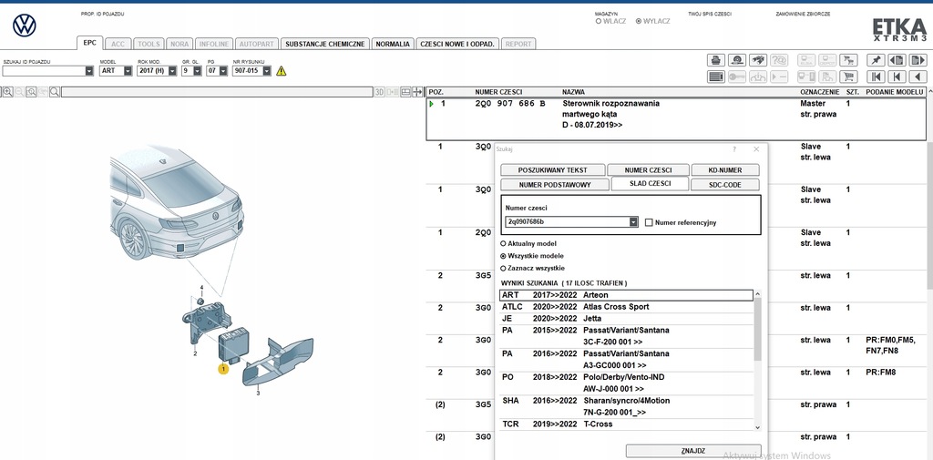Image resolution: width=933 pixels, height=460 pixels.
Task: Click the handshake icon in the toolbar
Action: pos(758,60)
